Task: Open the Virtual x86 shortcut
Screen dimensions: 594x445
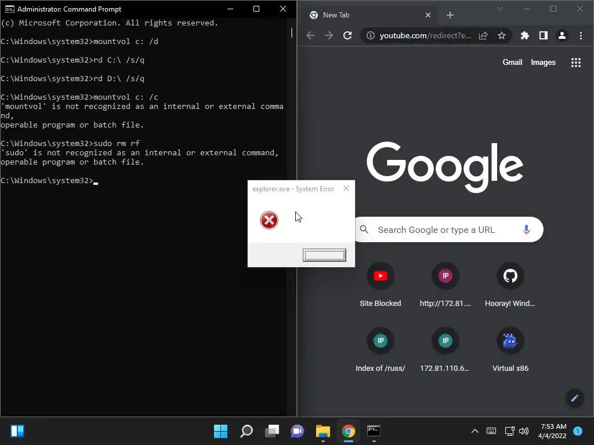Action: click(510, 349)
